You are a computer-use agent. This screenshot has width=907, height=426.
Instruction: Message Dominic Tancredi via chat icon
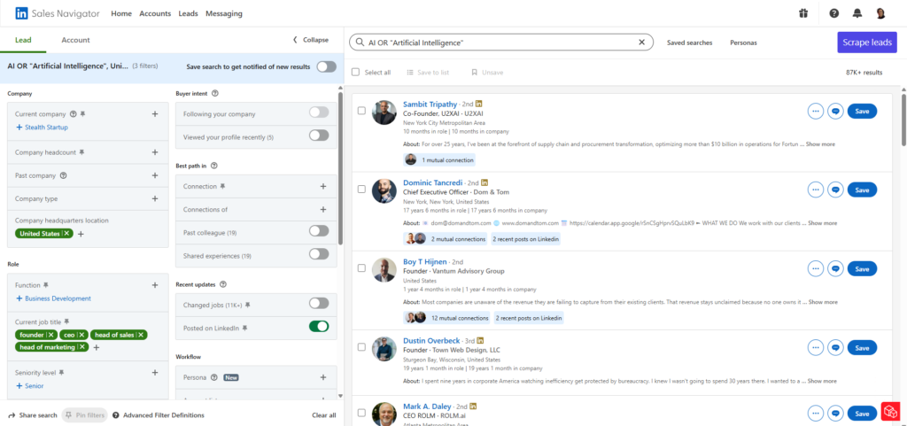coord(835,190)
